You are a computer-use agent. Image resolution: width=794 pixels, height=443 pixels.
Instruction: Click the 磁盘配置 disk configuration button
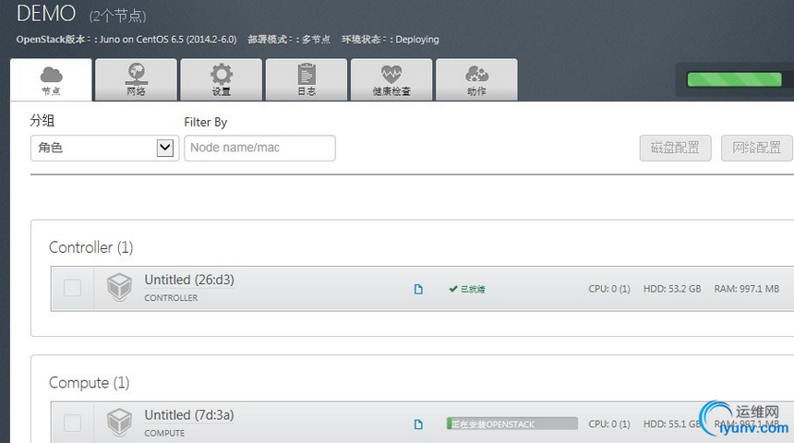[x=676, y=148]
